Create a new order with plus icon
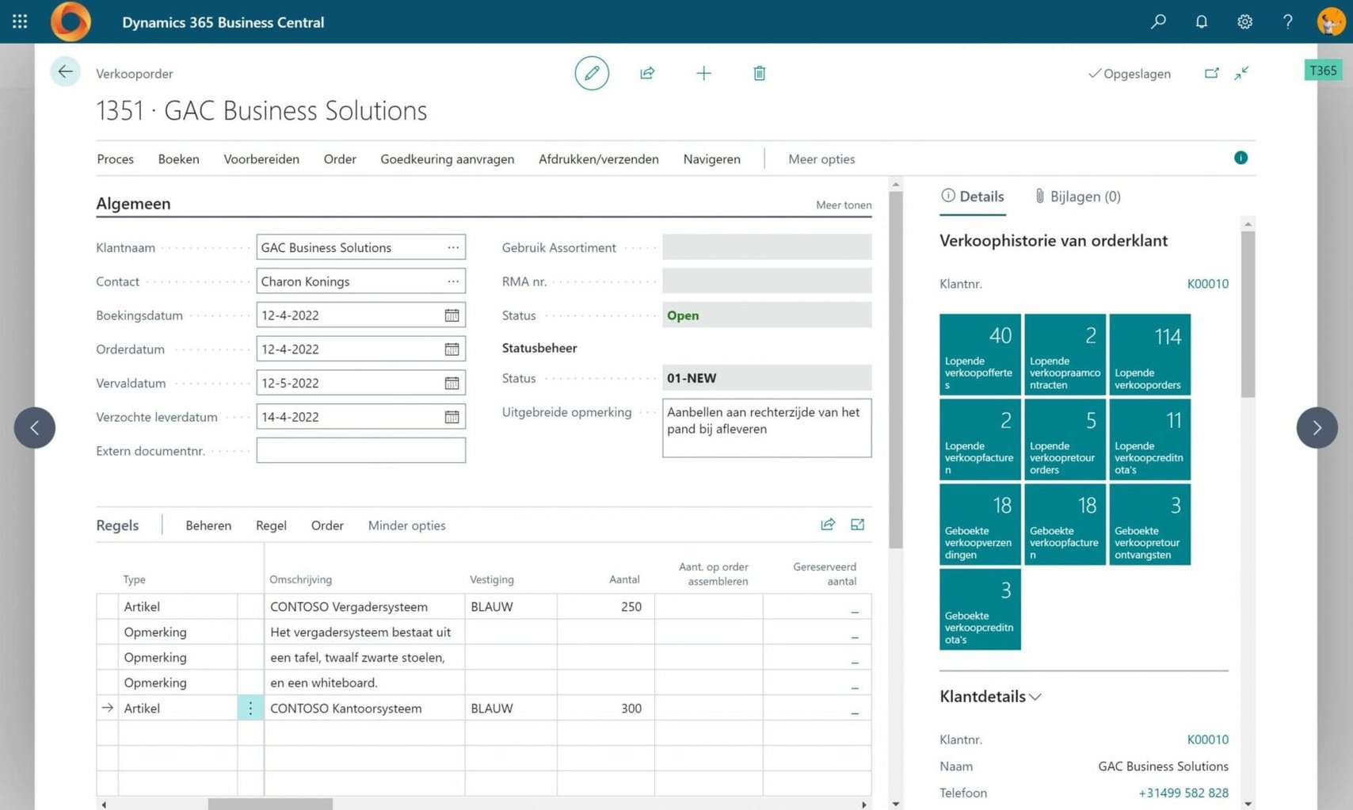Screen dimensions: 1353x810 coord(703,73)
